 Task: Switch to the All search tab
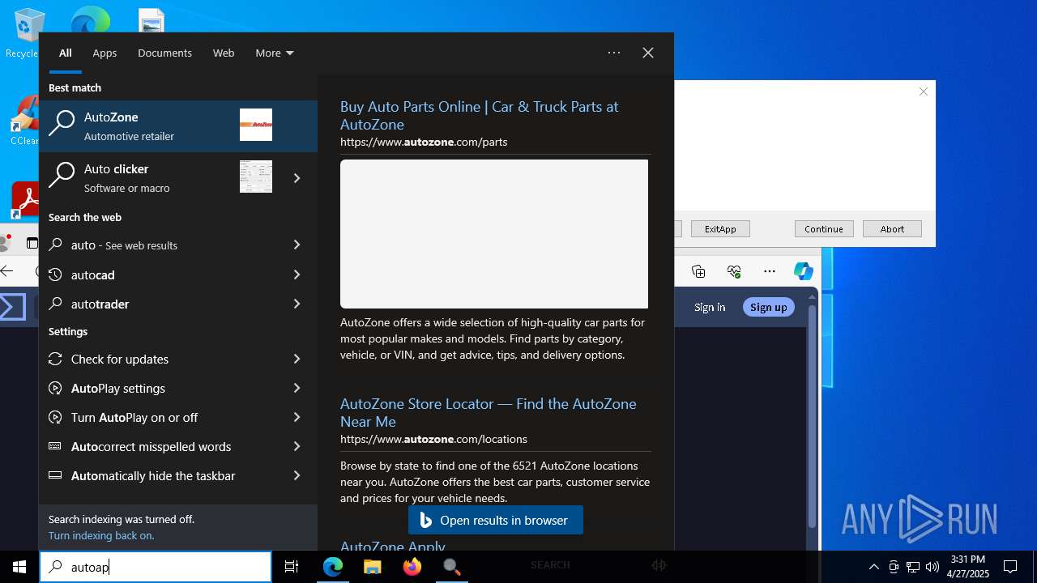[66, 53]
